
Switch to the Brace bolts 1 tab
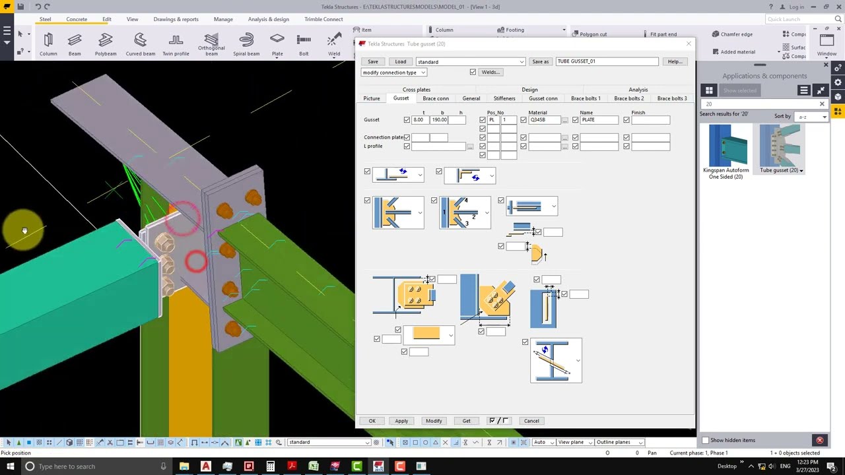click(586, 99)
